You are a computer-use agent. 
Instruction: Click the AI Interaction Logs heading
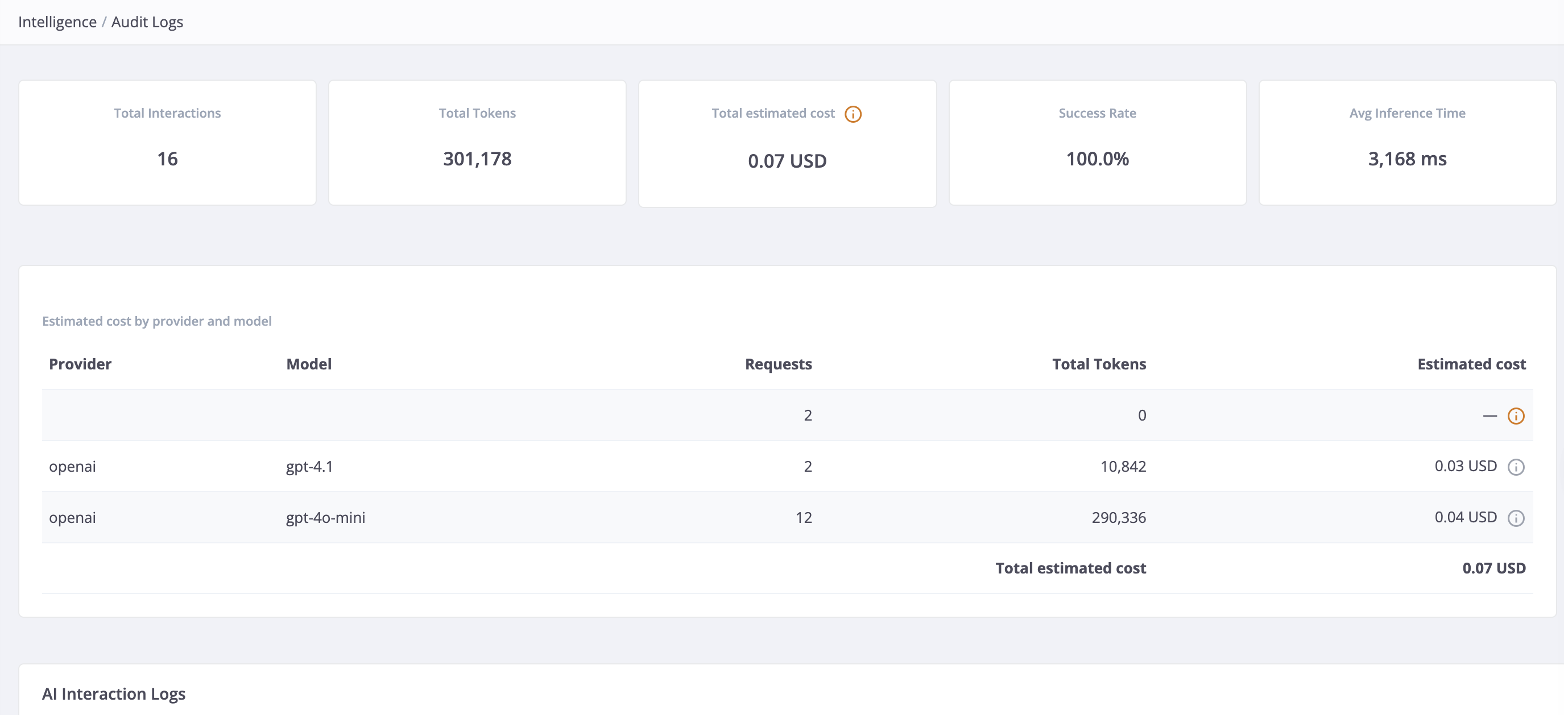click(114, 694)
